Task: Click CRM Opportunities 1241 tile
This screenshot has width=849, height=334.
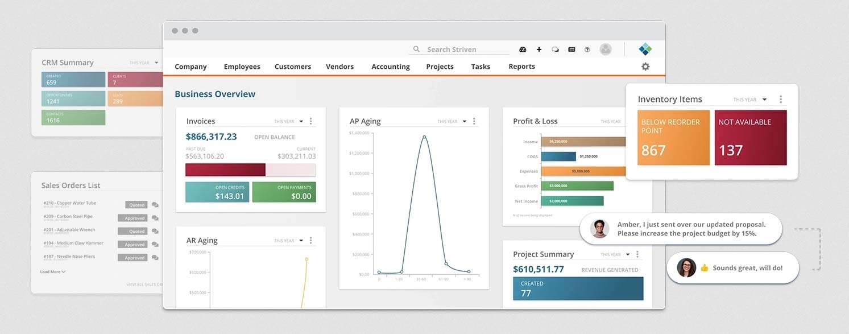Action: [x=73, y=98]
